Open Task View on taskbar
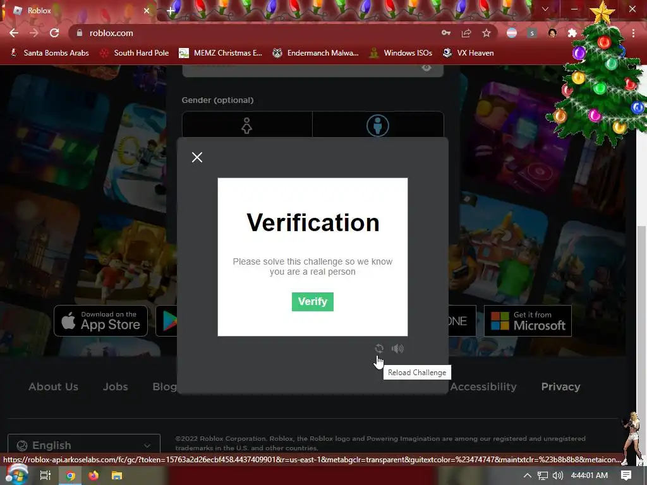647x485 pixels. click(45, 476)
